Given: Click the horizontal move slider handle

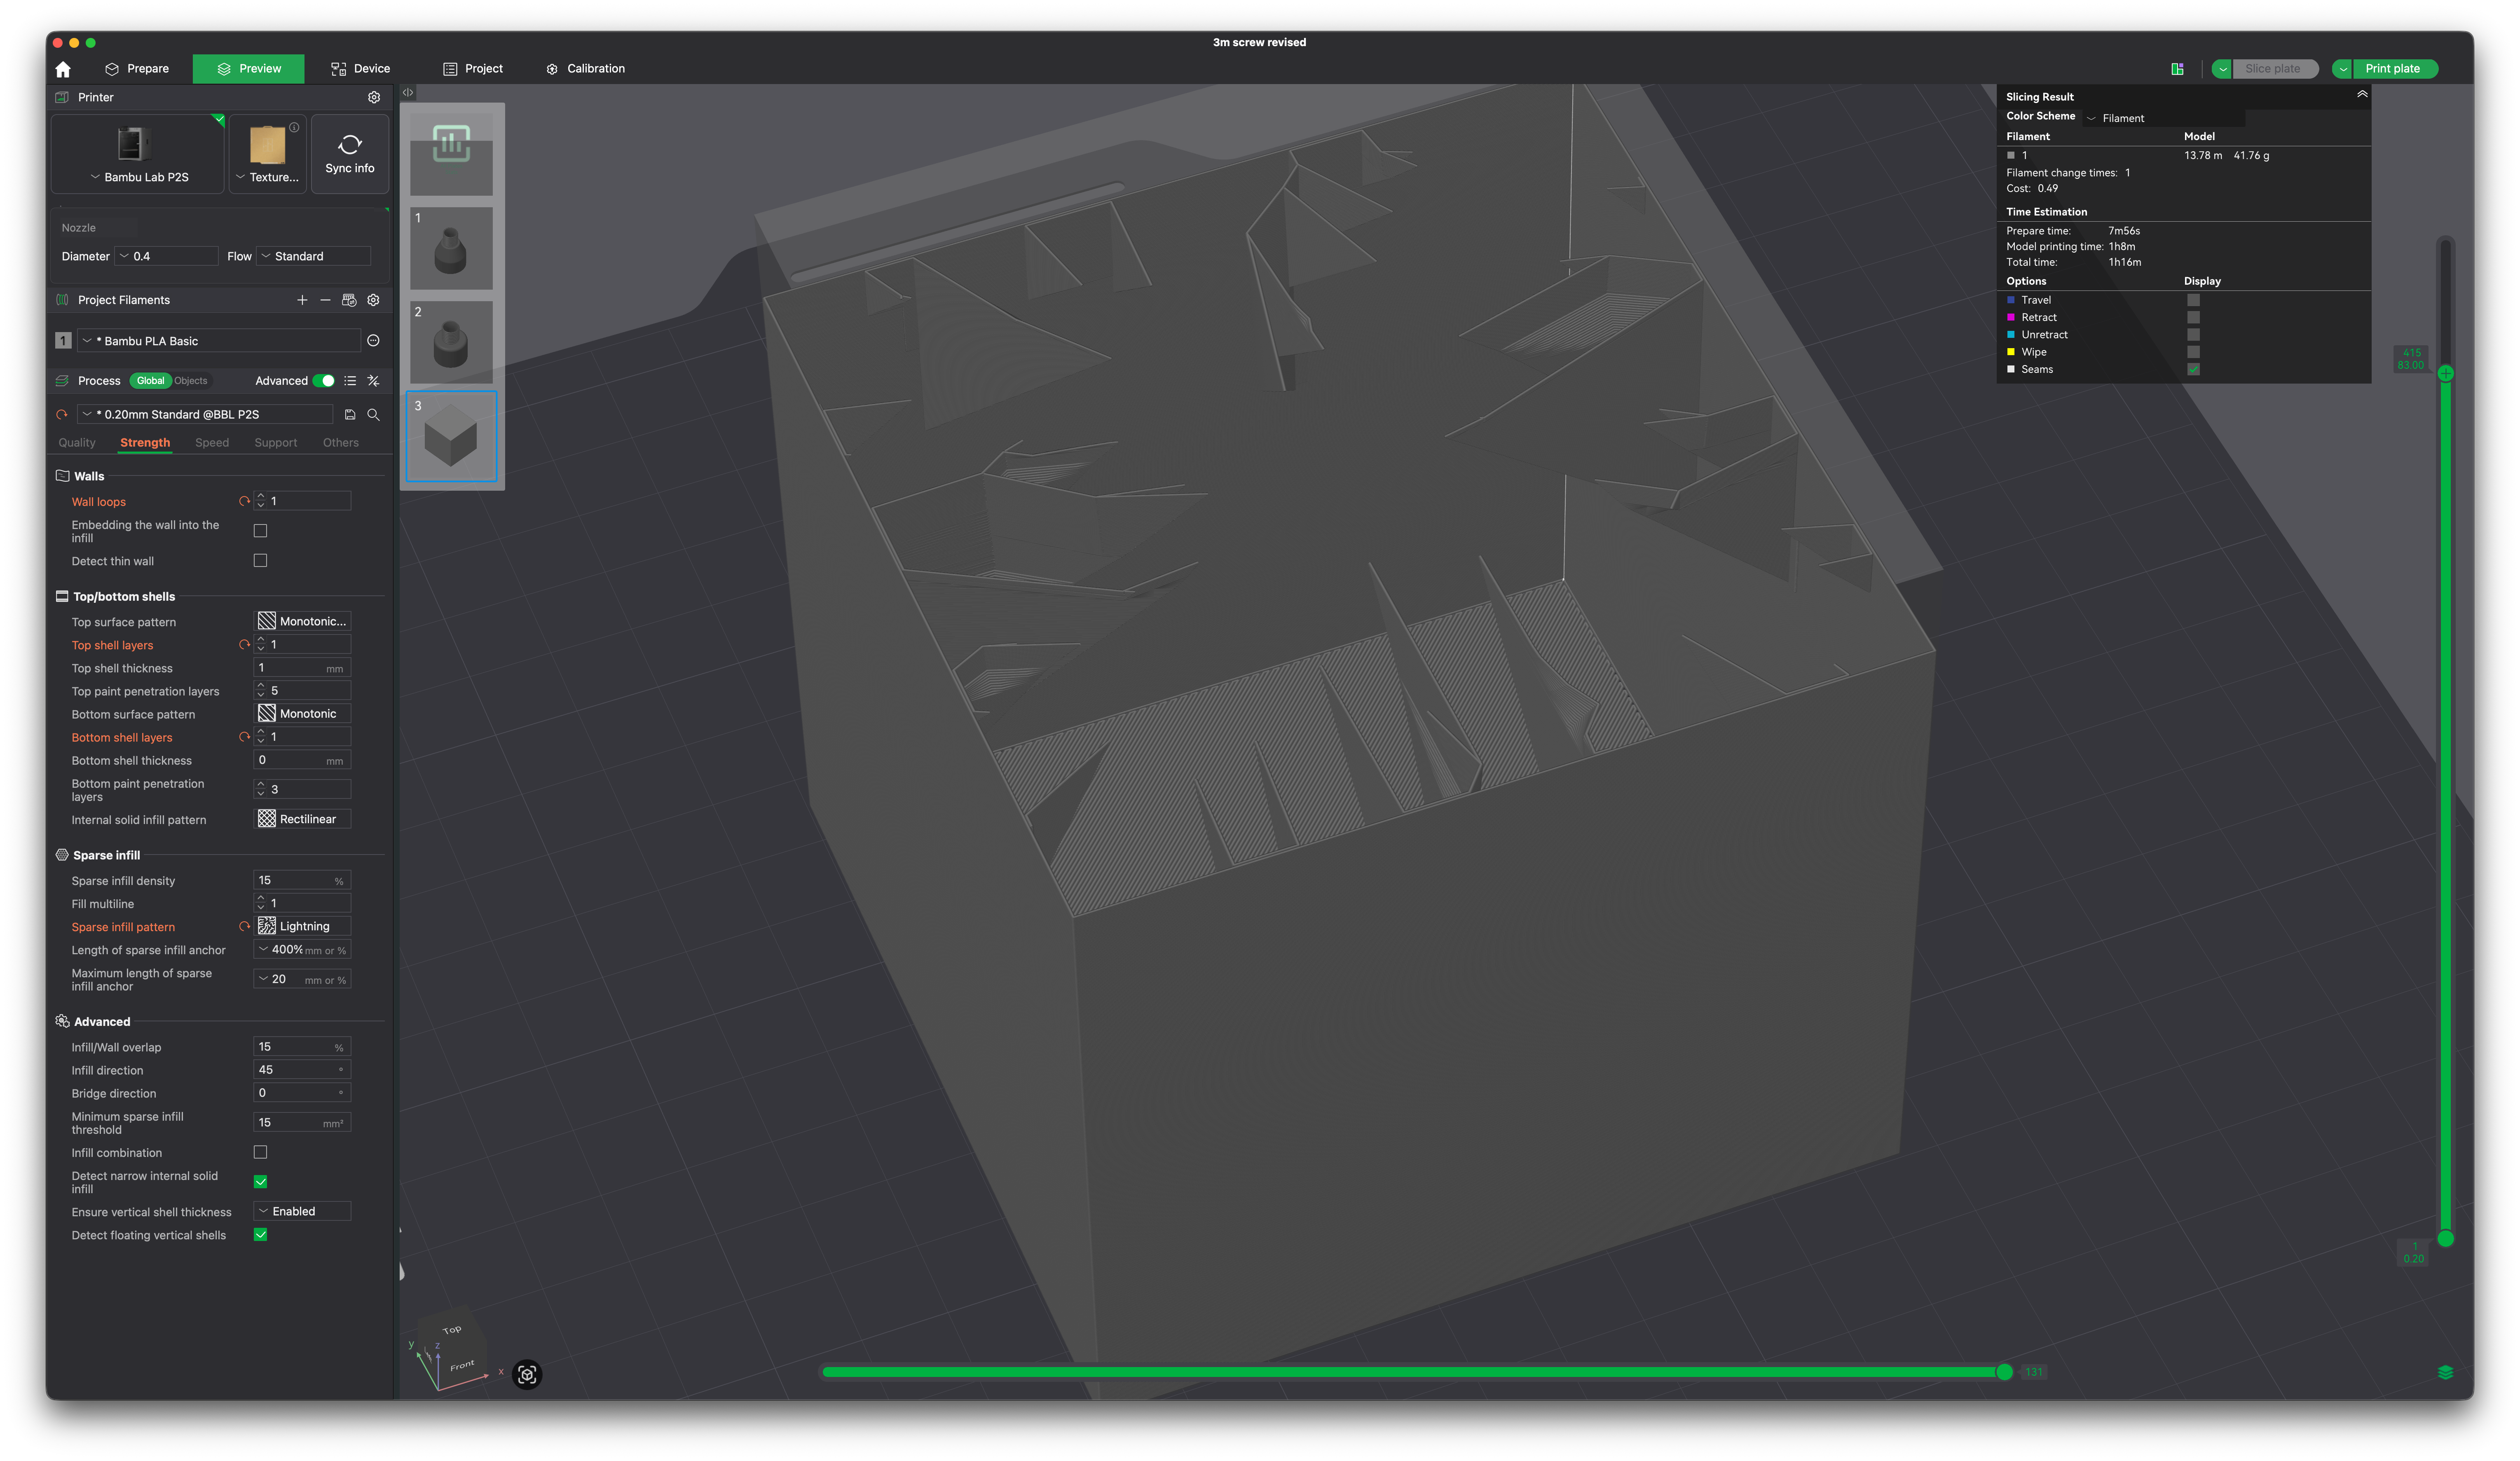Looking at the screenshot, I should pyautogui.click(x=2004, y=1372).
